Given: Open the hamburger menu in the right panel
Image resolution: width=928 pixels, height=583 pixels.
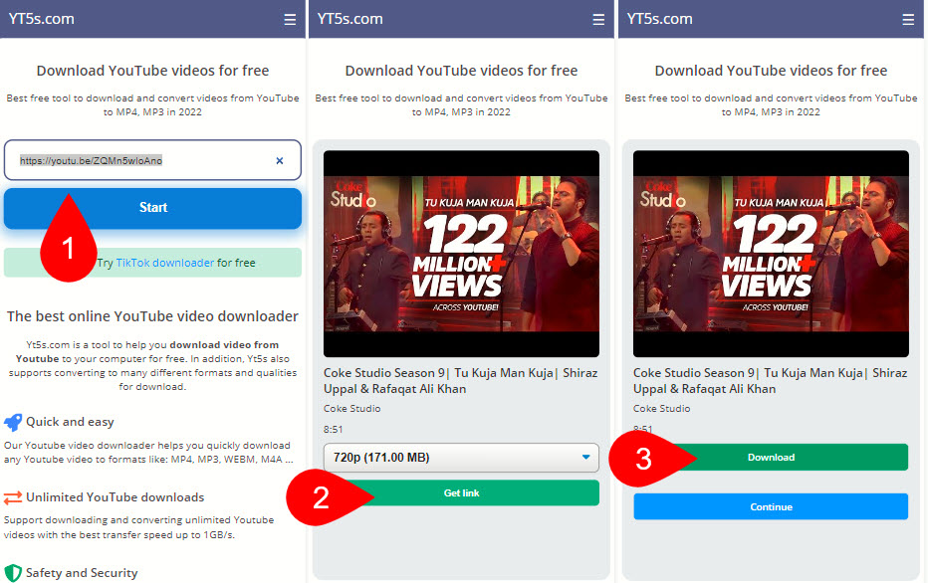Looking at the screenshot, I should point(908,20).
